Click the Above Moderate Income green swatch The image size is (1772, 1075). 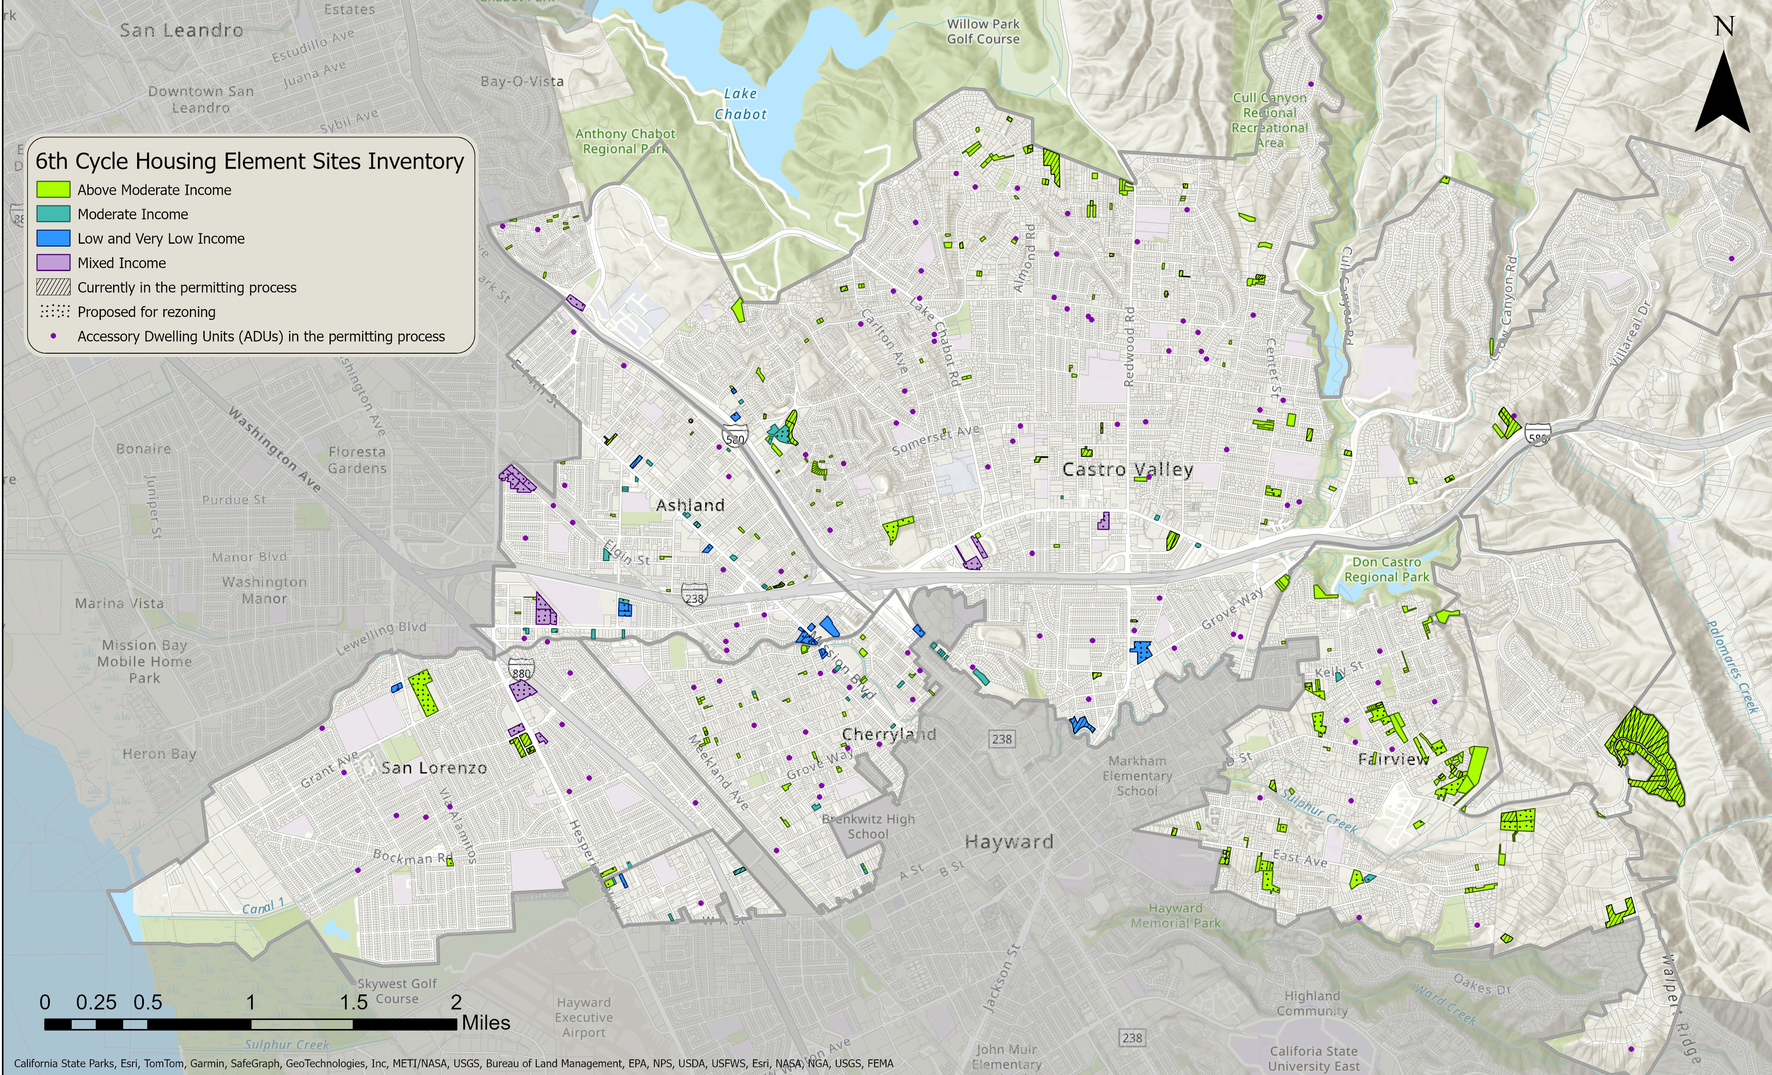53,190
